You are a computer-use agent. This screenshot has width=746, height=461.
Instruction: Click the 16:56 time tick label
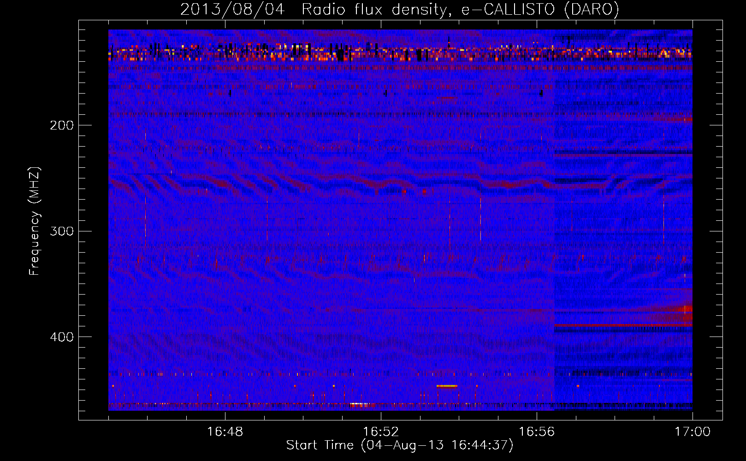point(537,431)
